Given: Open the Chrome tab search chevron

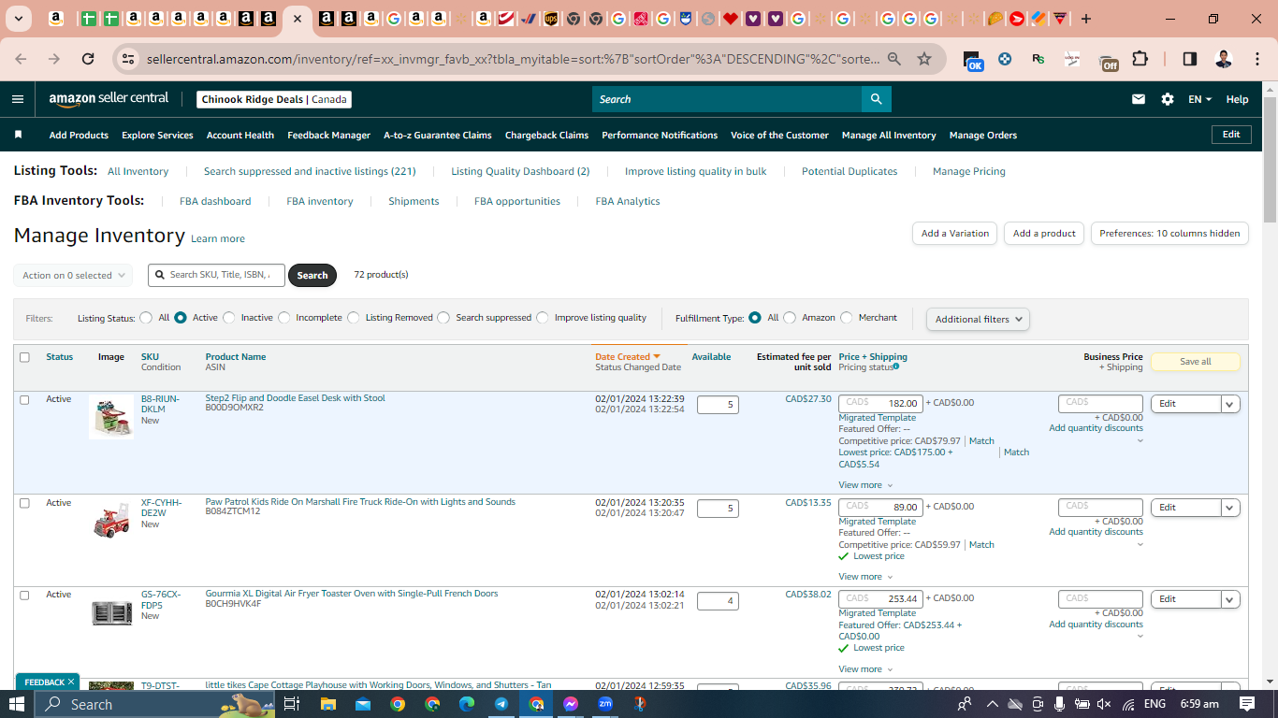Looking at the screenshot, I should [19, 19].
